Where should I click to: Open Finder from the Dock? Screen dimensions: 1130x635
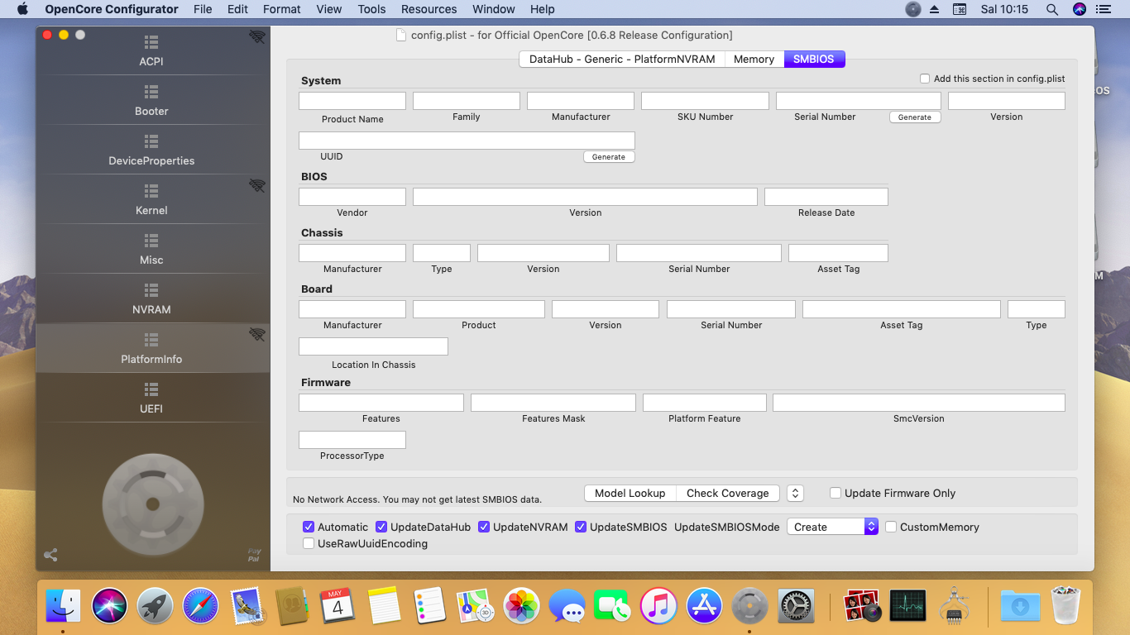[x=63, y=606]
